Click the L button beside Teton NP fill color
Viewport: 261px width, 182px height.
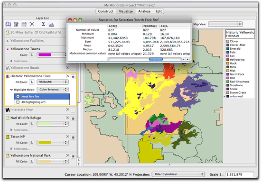click(32, 143)
